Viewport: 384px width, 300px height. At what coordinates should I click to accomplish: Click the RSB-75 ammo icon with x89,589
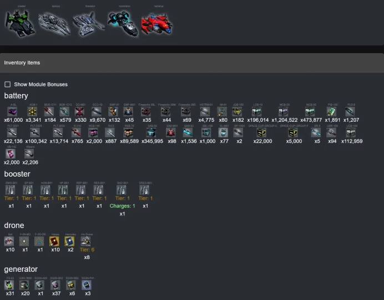pyautogui.click(x=128, y=133)
